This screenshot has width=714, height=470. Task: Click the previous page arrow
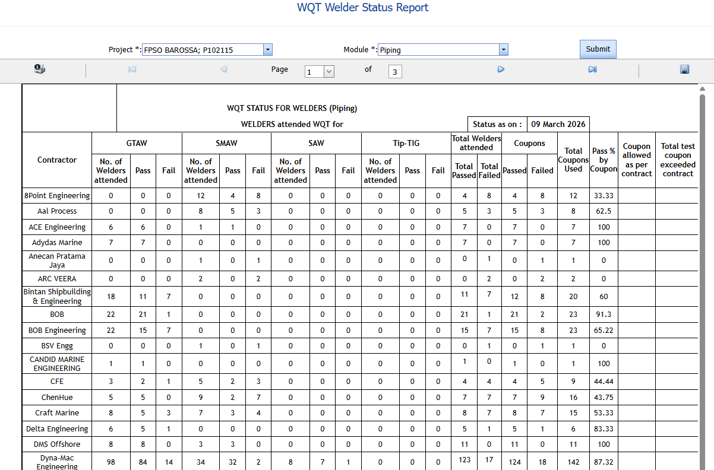(223, 69)
